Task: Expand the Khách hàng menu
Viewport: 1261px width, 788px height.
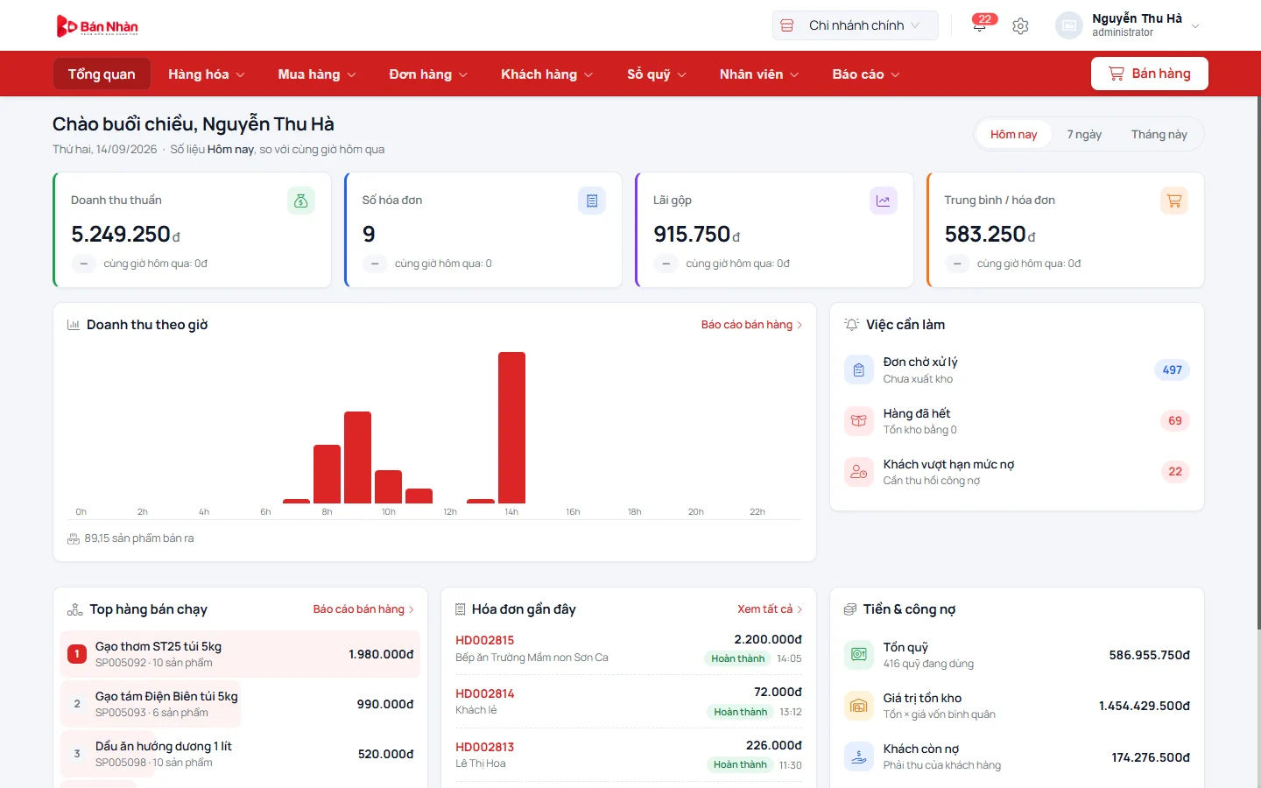Action: 547,74
